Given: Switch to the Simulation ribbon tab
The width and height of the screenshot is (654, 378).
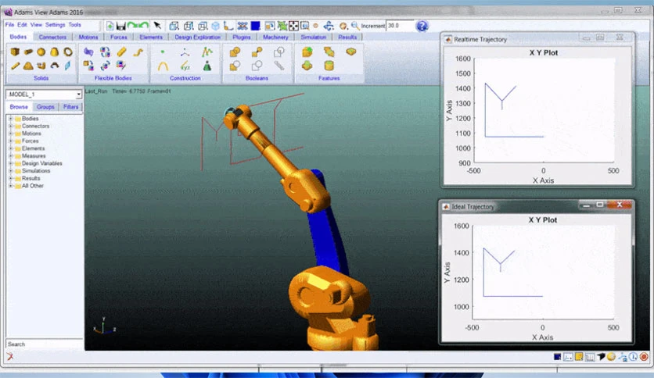Looking at the screenshot, I should click(x=314, y=37).
